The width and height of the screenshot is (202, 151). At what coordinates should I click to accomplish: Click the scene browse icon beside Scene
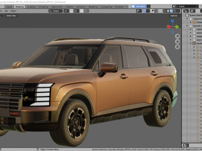[x=175, y=6]
